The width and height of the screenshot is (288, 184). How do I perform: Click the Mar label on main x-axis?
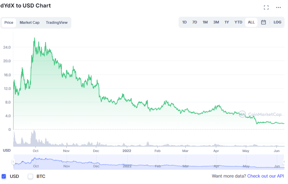[185, 151]
